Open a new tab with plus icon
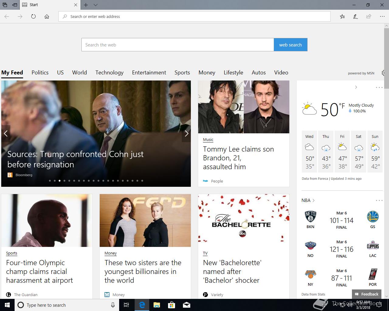 (86, 5)
